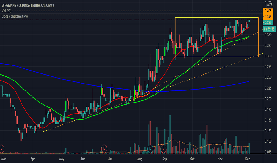Click the 0.150 price axis value

[268, 120]
